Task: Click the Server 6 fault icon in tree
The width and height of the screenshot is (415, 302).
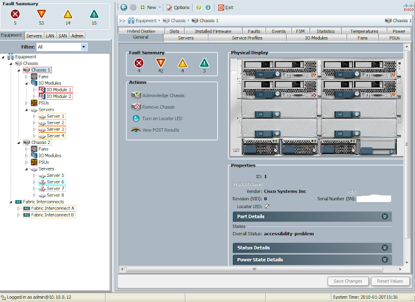Action: (42, 182)
